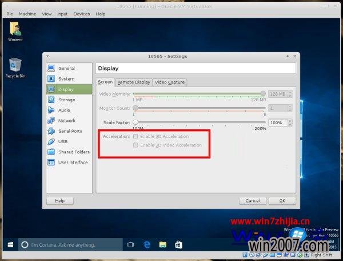
Task: Click the hard disk status bar icon
Action: click(x=245, y=255)
